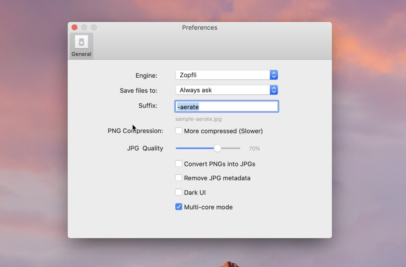Image resolution: width=406 pixels, height=267 pixels.
Task: Click inside the Suffix text field
Action: coord(226,107)
